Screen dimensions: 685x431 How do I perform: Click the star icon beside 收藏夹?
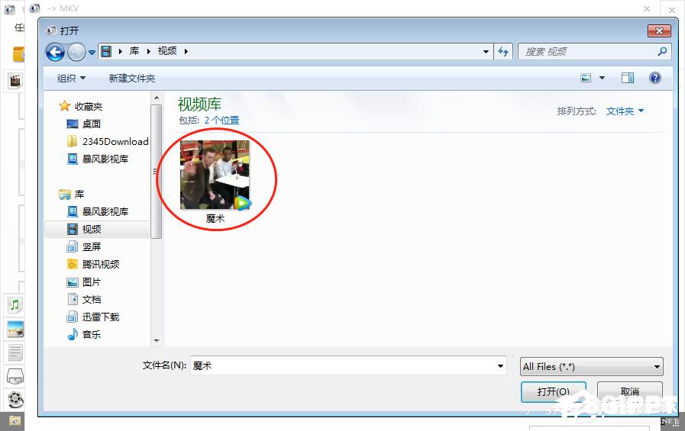pyautogui.click(x=65, y=105)
